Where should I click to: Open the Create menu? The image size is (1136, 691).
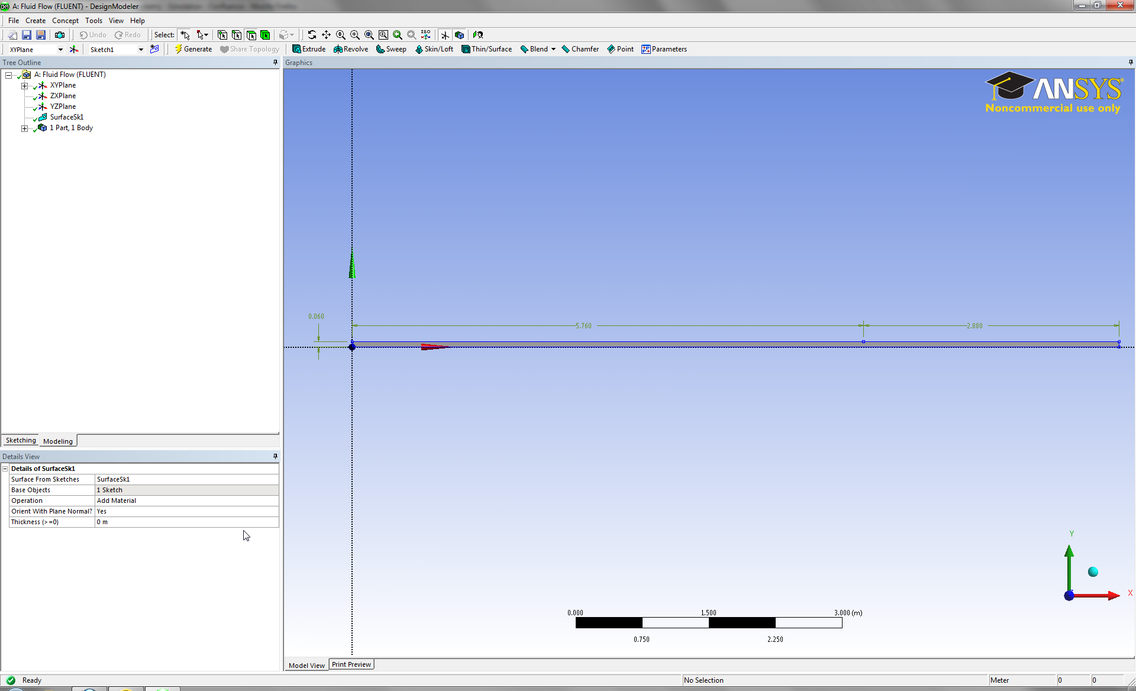point(35,21)
